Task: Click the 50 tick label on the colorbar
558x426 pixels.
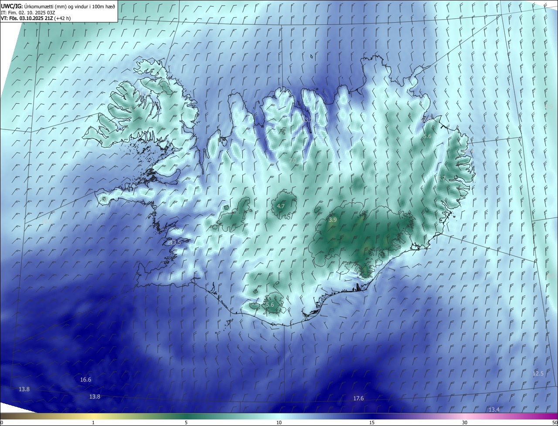Action: click(x=555, y=423)
